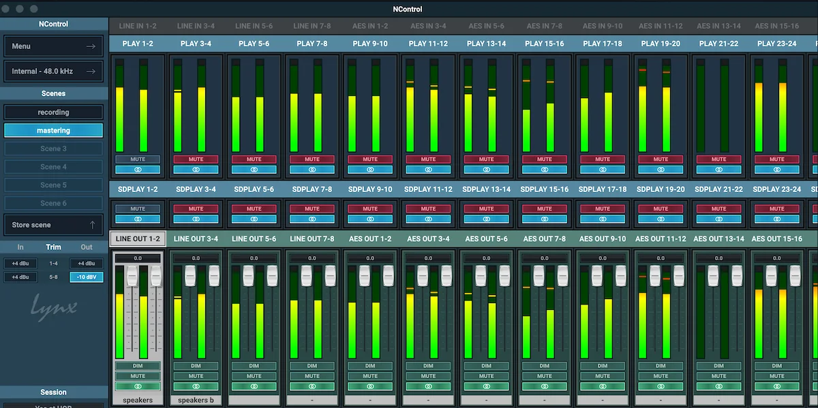Toggle stereo link icon under PLAY 13-14
818x408 pixels.
click(486, 170)
